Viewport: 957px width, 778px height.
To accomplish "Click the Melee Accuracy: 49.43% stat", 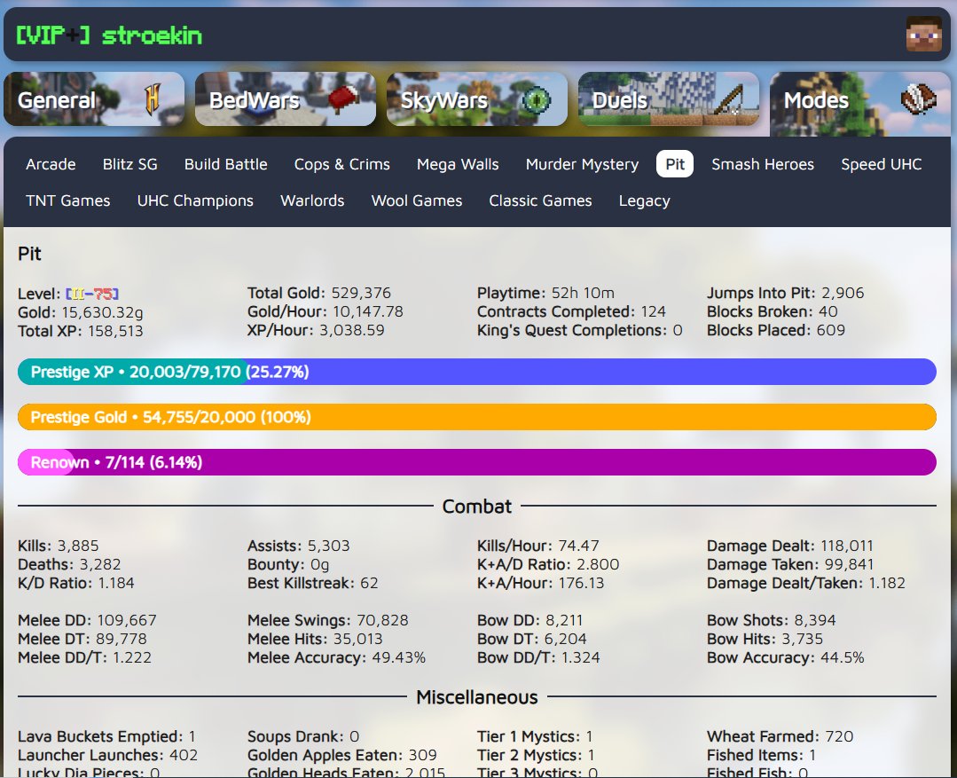I will point(336,657).
